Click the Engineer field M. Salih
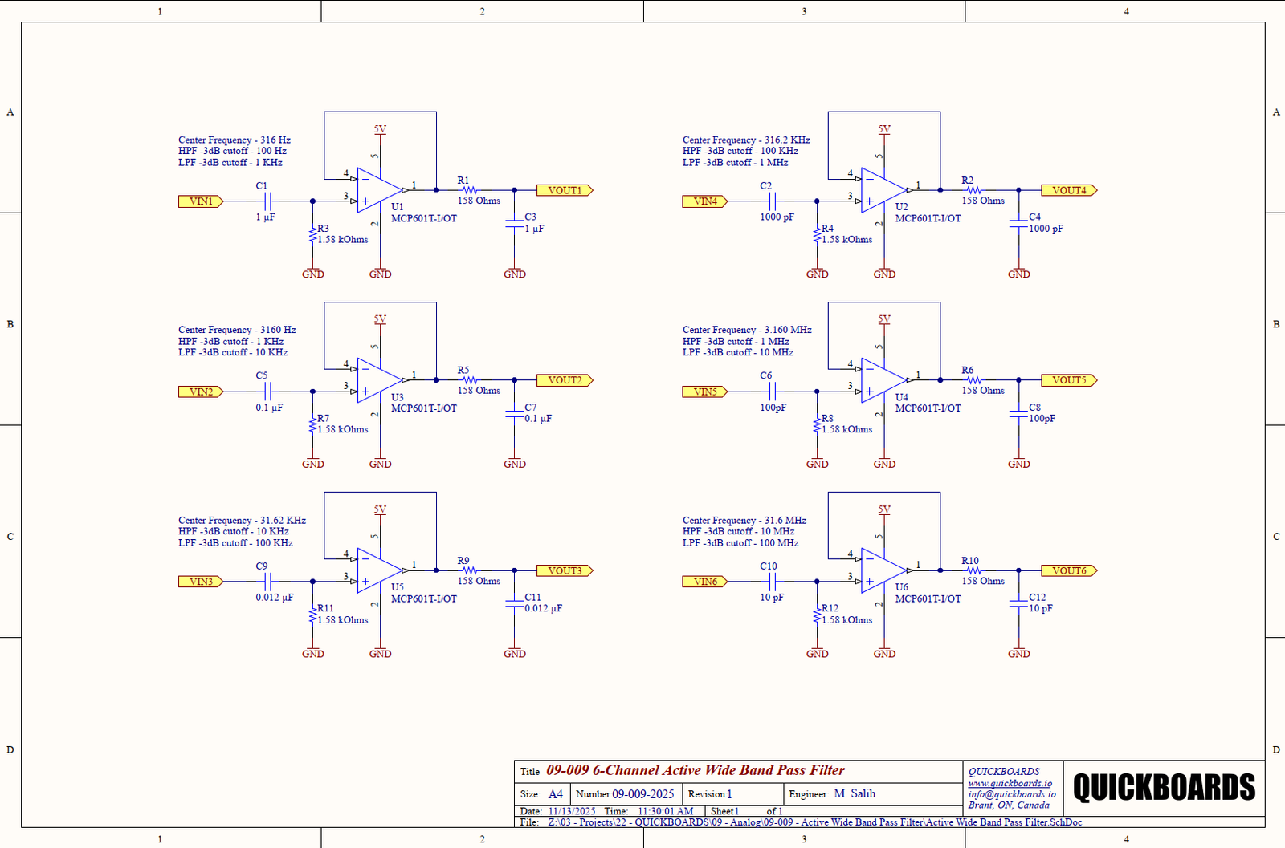This screenshot has width=1285, height=848. point(854,793)
